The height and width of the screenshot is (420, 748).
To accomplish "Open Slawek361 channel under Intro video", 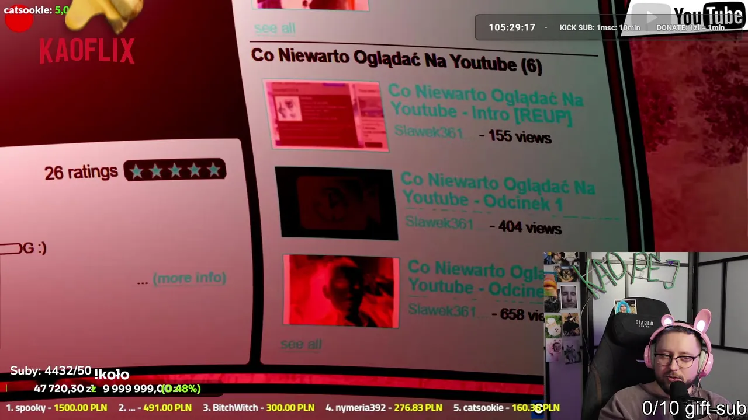I will [428, 132].
